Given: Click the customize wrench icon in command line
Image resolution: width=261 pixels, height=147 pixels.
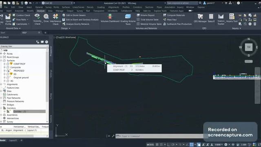Looking at the screenshot, I should point(113,136).
